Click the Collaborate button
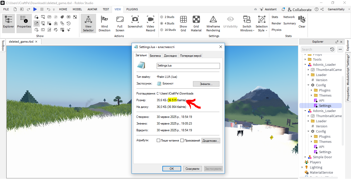 click(300, 10)
